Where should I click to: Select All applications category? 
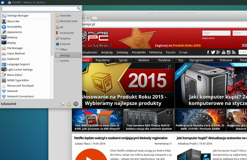[68, 27]
